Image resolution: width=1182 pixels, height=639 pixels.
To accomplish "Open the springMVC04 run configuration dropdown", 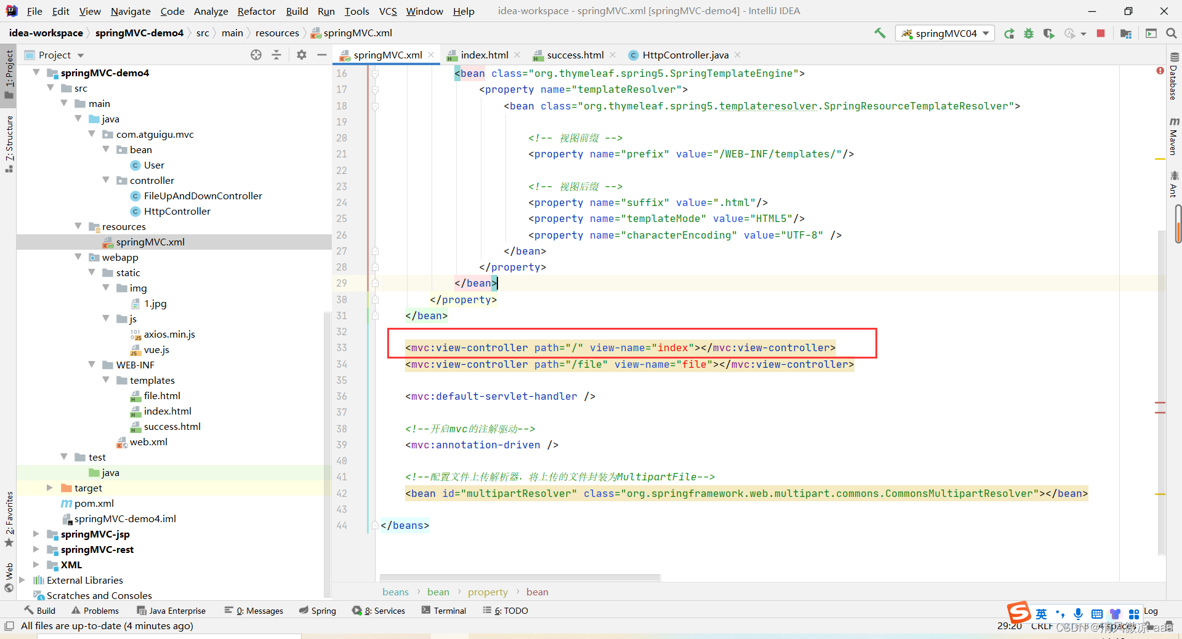I will click(945, 33).
